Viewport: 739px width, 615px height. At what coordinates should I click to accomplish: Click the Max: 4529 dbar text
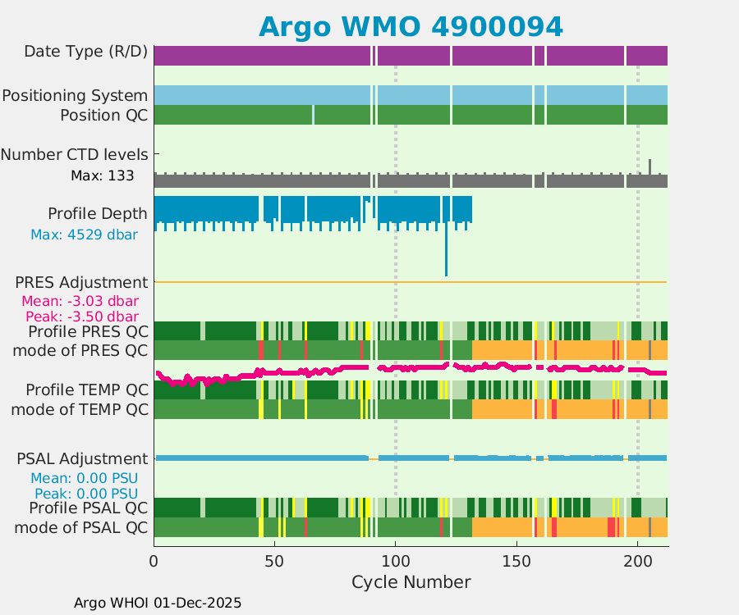(x=84, y=235)
